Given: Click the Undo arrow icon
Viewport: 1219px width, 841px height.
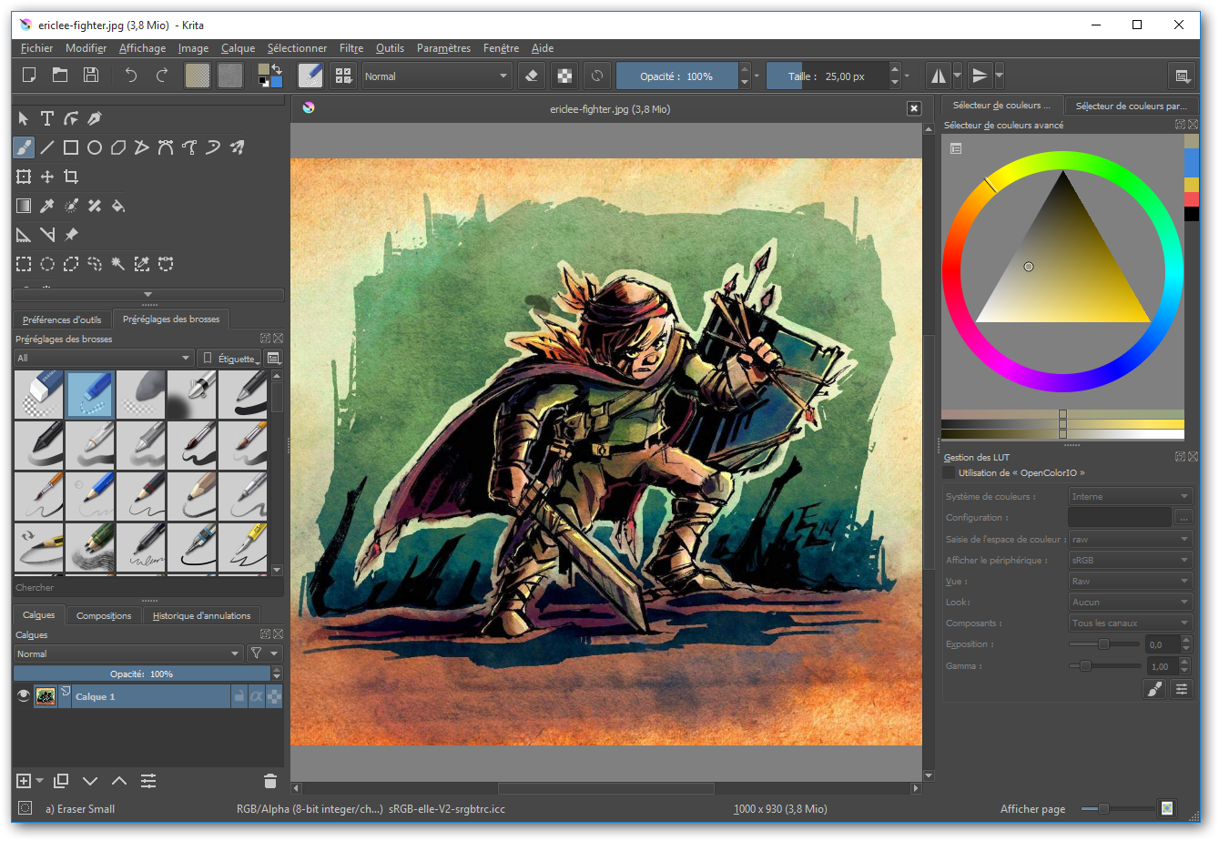Looking at the screenshot, I should 131,76.
